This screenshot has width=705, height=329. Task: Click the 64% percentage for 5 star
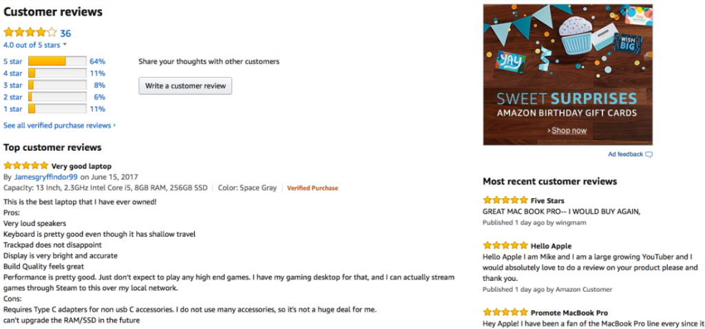98,61
